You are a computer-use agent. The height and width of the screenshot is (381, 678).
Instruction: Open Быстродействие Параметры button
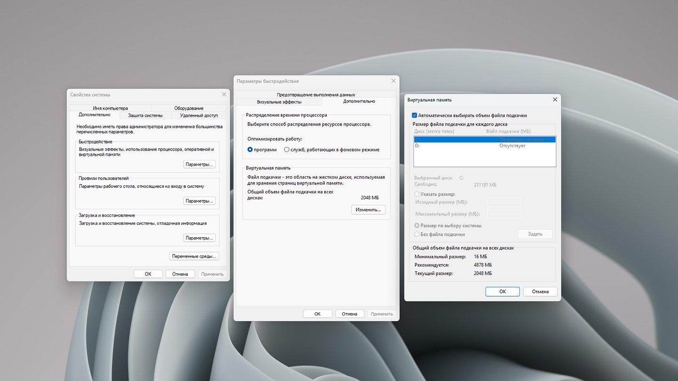click(199, 164)
